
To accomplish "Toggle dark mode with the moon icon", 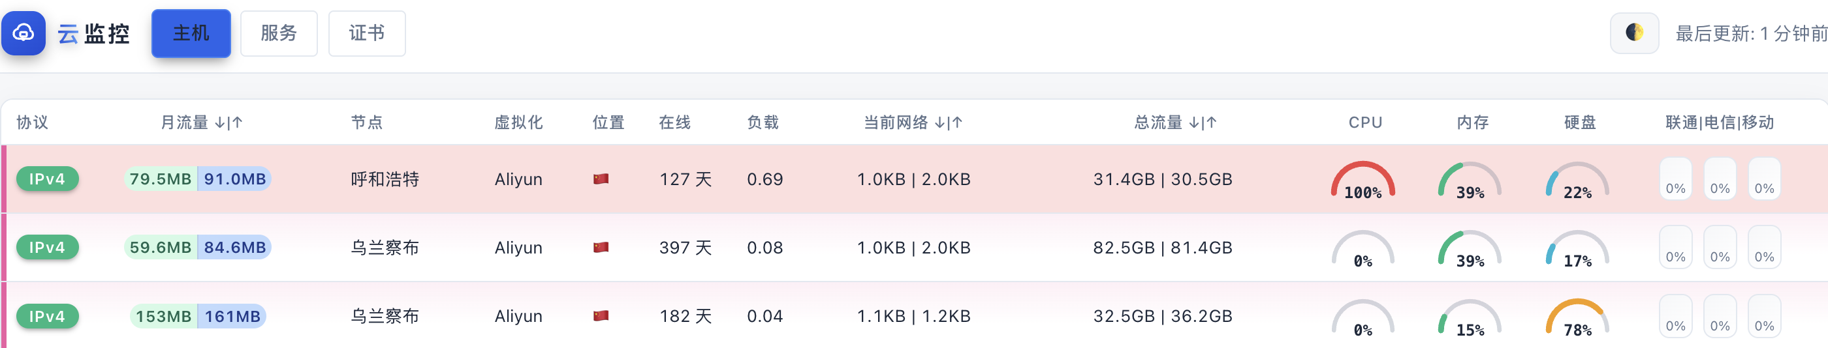I will tap(1633, 33).
